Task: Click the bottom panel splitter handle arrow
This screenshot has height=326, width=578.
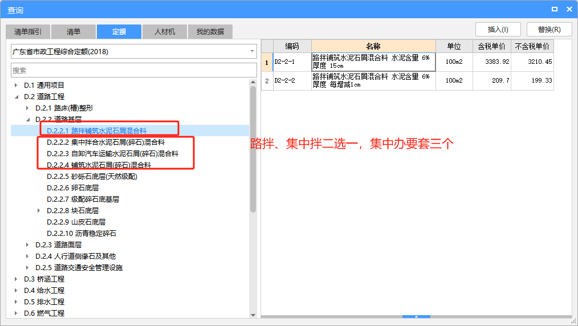Action: pyautogui.click(x=416, y=316)
